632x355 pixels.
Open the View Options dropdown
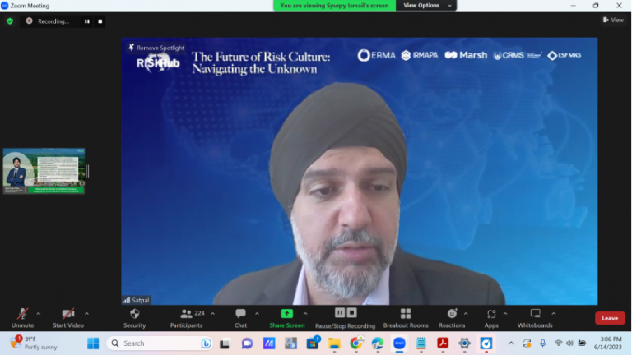point(421,5)
